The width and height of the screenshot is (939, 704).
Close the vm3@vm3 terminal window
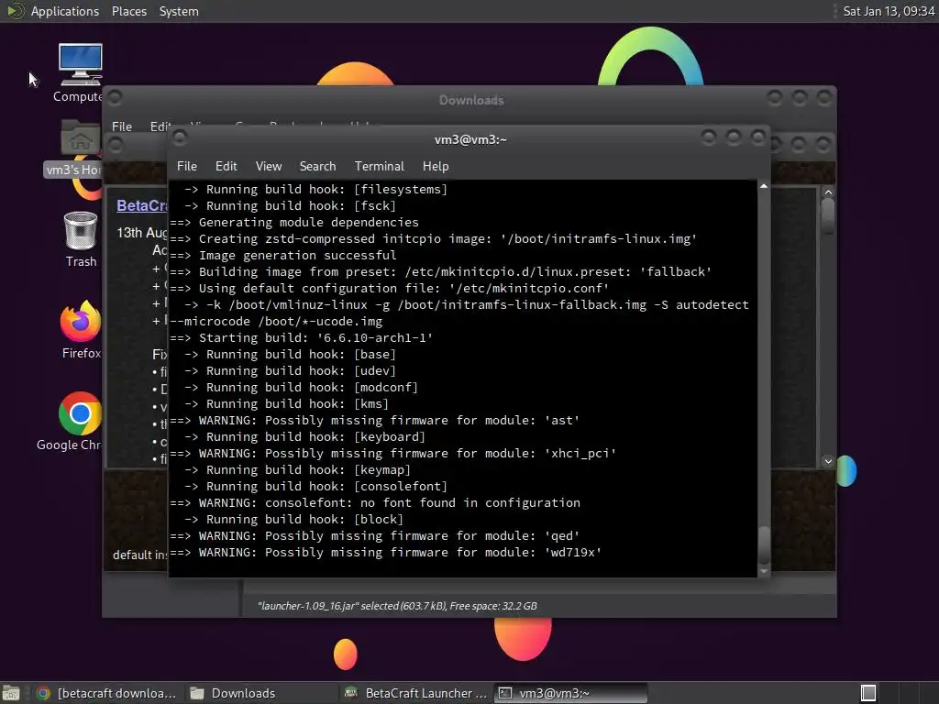tap(758, 137)
